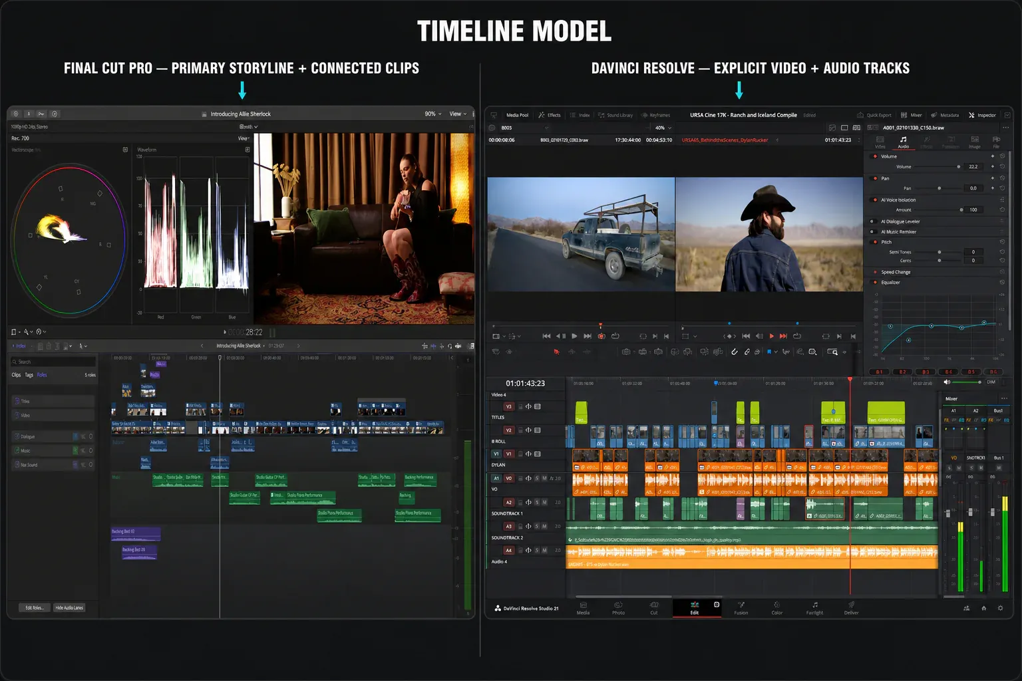Toggle the Linked Selection chain icon
Screen dimensions: 1022x681
coord(747,352)
